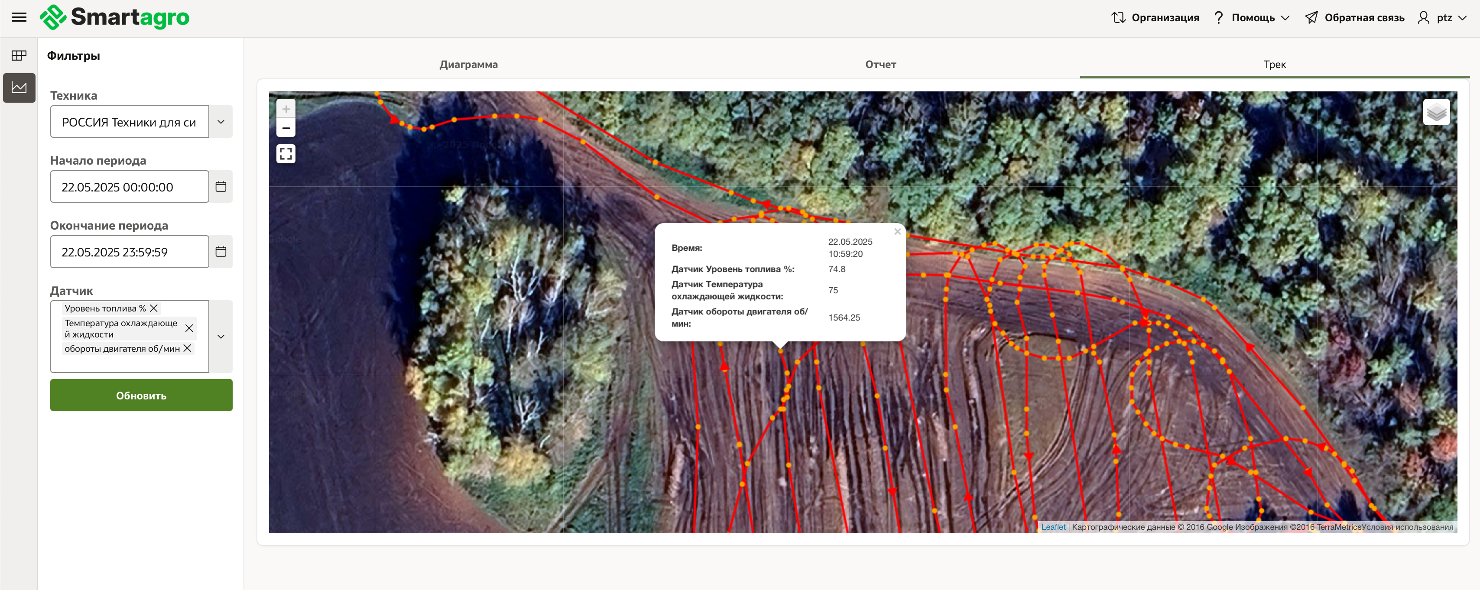Open the table view sidebar icon
1480x590 pixels.
tap(19, 56)
